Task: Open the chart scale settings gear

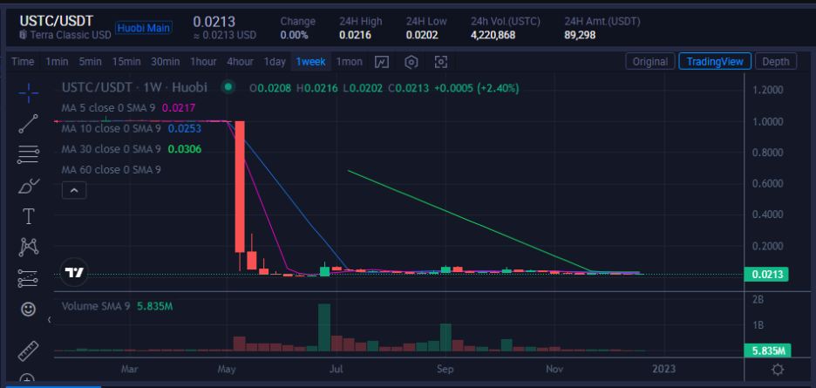Action: coord(778,370)
